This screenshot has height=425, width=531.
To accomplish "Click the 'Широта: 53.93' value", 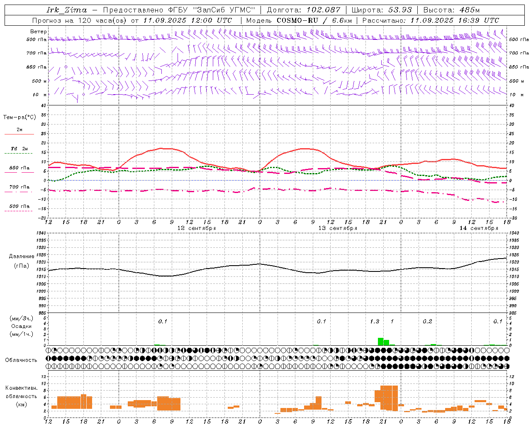I will click(x=382, y=10).
